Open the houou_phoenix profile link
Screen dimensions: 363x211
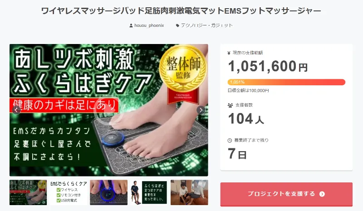pyautogui.click(x=149, y=25)
